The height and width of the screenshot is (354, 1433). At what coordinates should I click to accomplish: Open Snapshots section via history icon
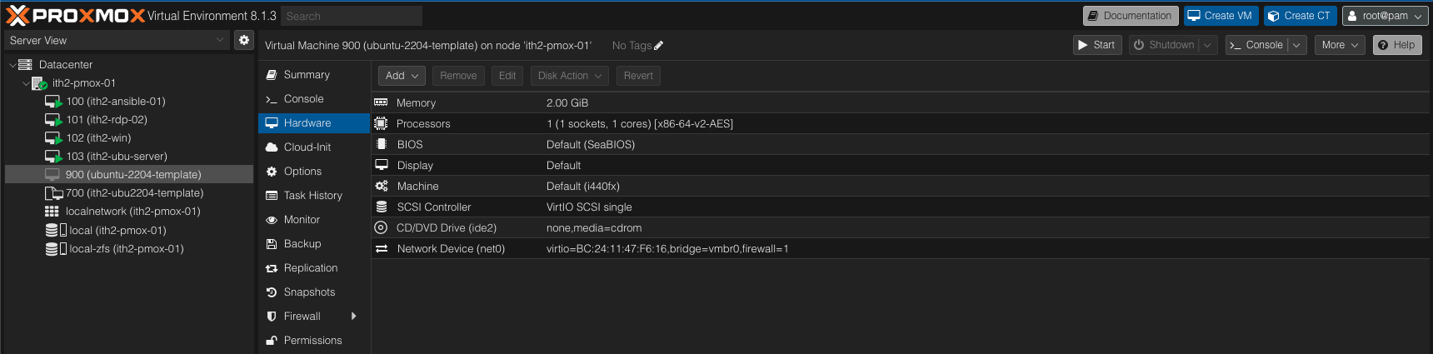pyautogui.click(x=272, y=292)
